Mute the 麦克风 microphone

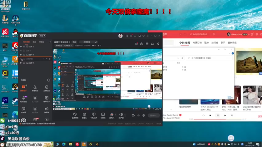[x=112, y=115]
